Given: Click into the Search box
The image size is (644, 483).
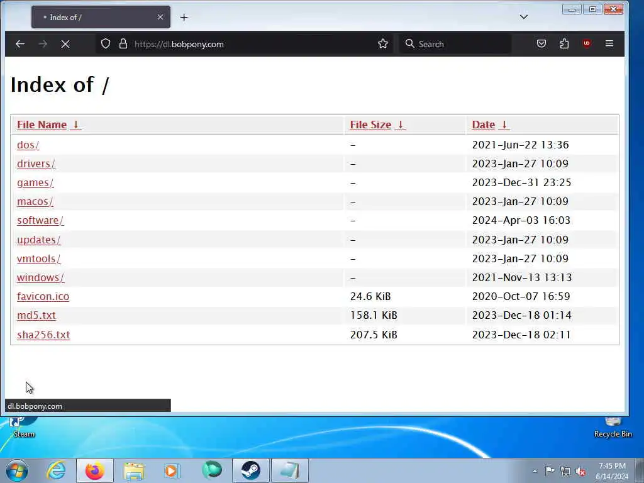Looking at the screenshot, I should 456,44.
